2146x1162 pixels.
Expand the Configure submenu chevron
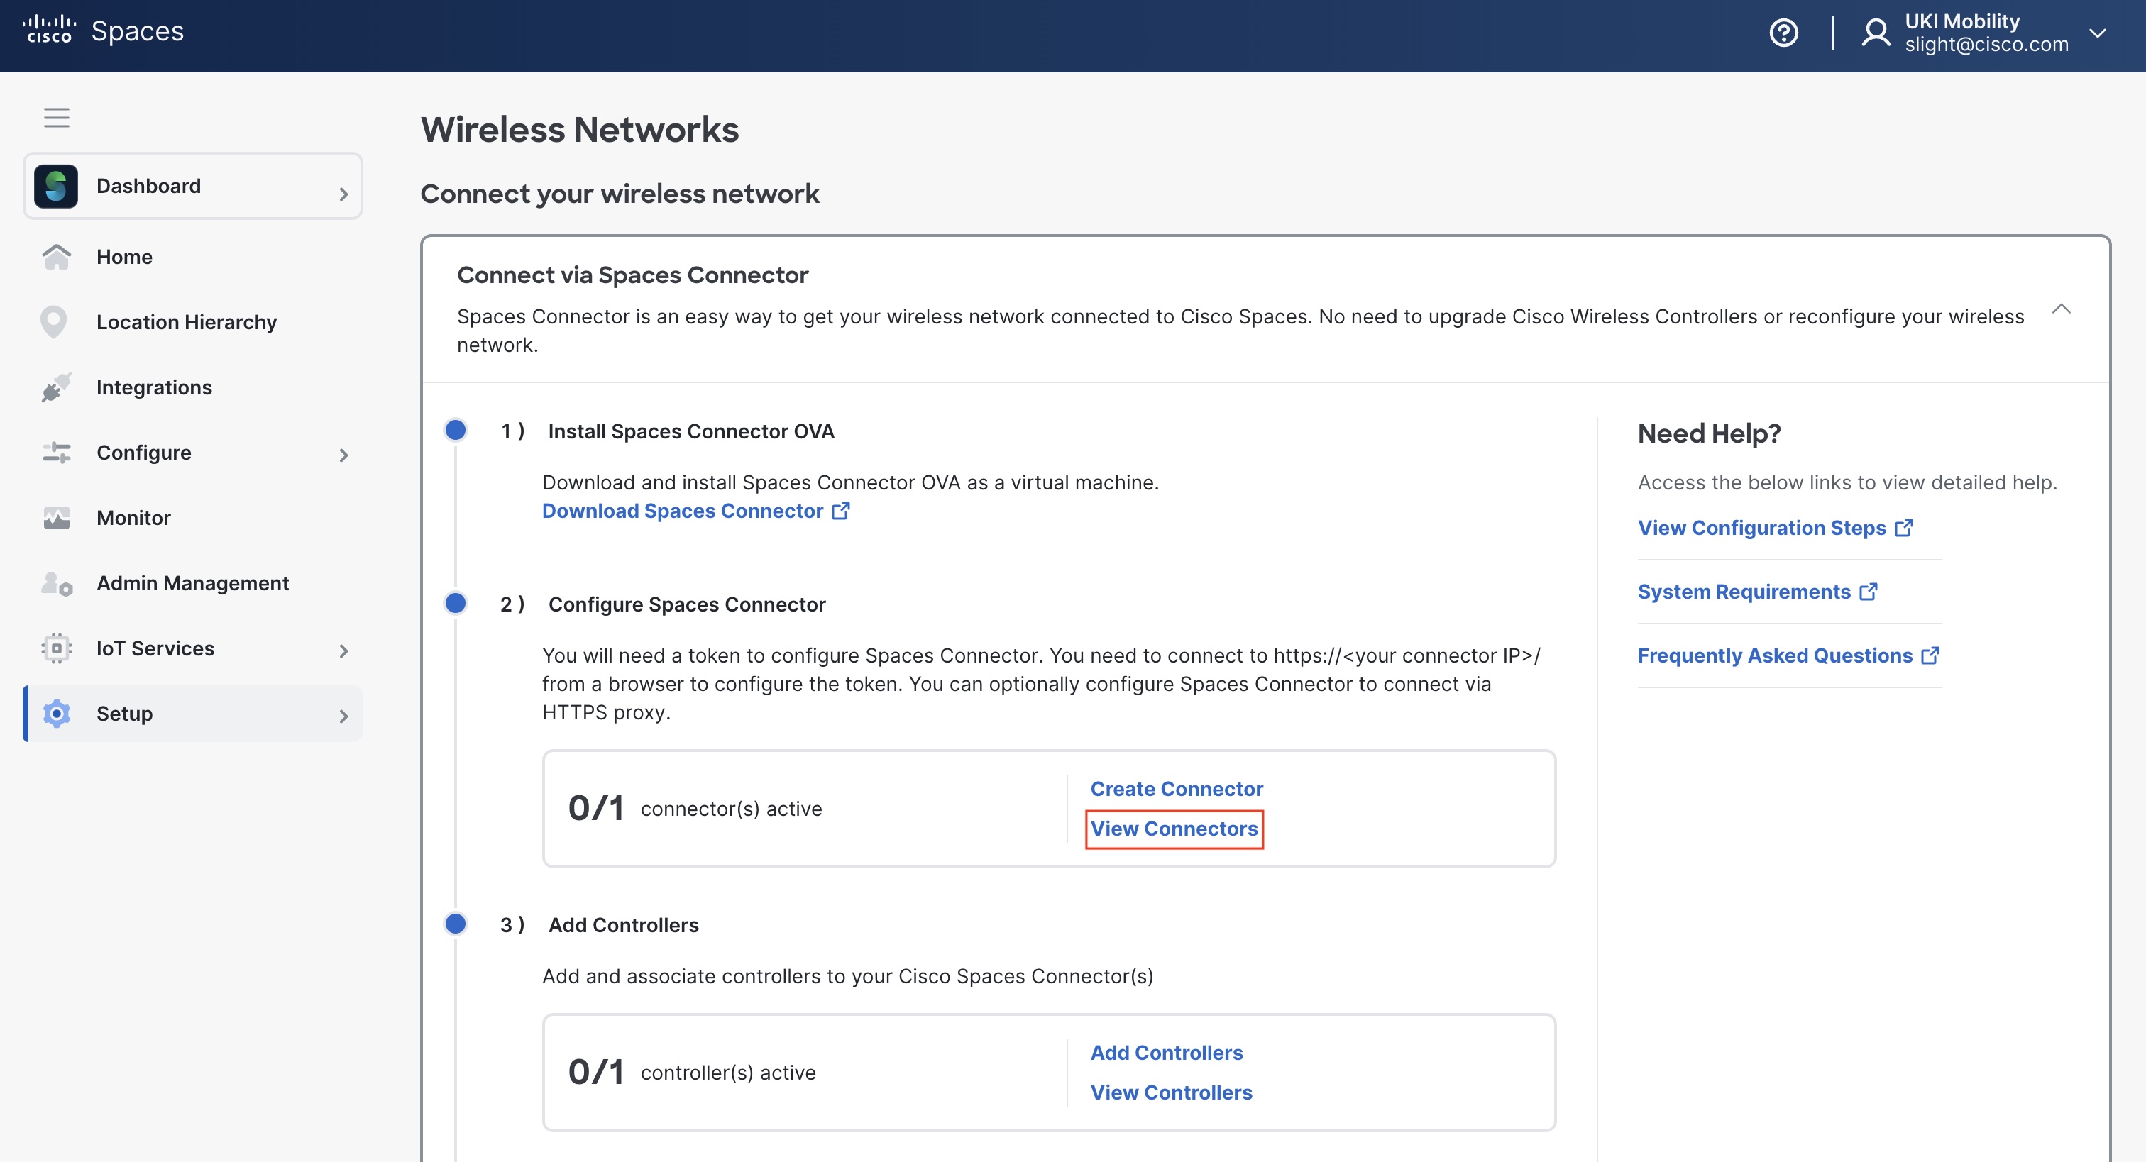(343, 455)
